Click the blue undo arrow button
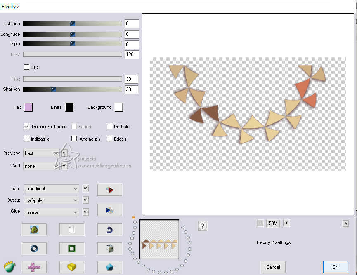 click(x=109, y=229)
